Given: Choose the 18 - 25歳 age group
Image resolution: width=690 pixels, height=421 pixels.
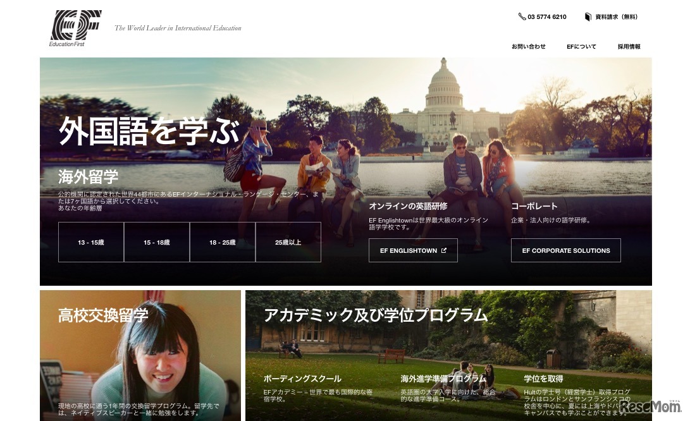Looking at the screenshot, I should tap(223, 242).
